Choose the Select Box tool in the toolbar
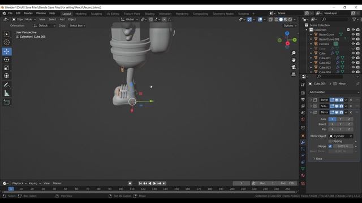This screenshot has width=362, height=203. tap(7, 34)
